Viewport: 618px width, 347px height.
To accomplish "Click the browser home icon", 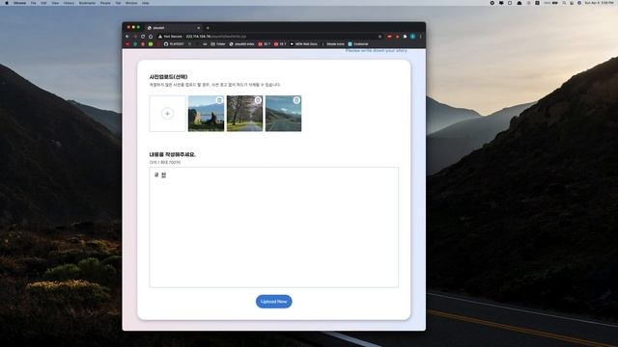I will coord(151,37).
